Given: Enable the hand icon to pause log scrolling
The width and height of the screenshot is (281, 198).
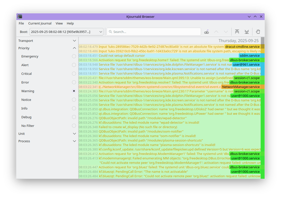Looking at the screenshot, I should [258, 31].
